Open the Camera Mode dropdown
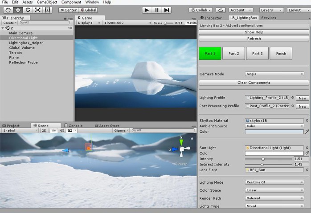Image resolution: width=311 pixels, height=213 pixels. (274, 74)
